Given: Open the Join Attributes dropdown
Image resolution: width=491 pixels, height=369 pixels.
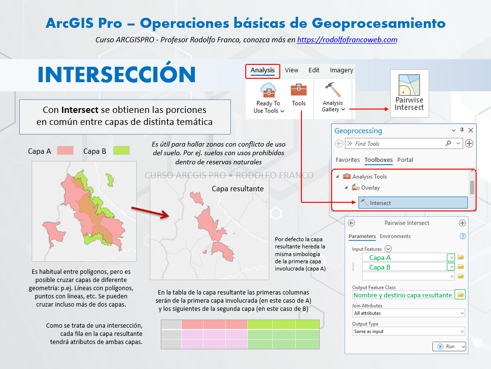Looking at the screenshot, I should point(408,313).
